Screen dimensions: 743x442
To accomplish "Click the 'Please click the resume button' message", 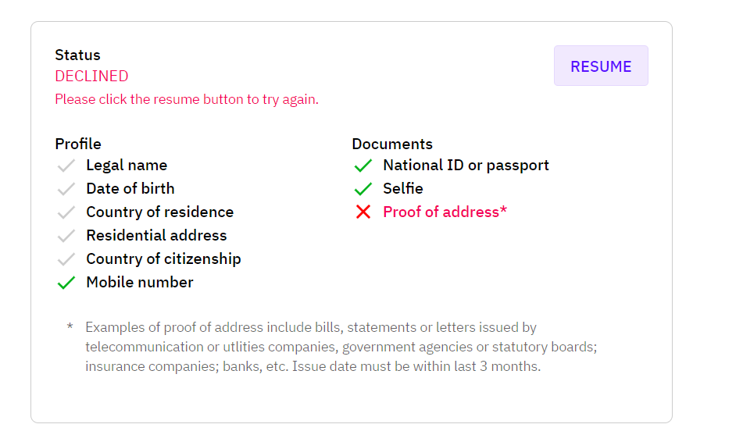I will [x=187, y=99].
